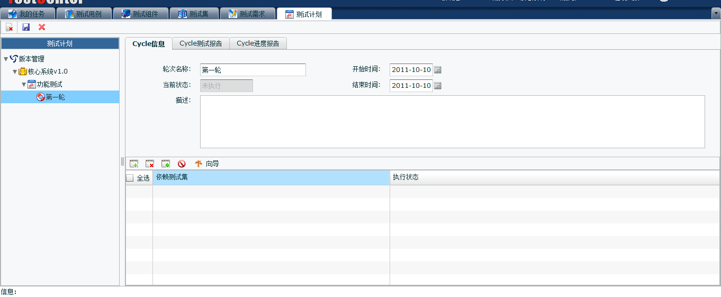The height and width of the screenshot is (297, 721).
Task: Click the test set icon with green arrow
Action: click(166, 164)
